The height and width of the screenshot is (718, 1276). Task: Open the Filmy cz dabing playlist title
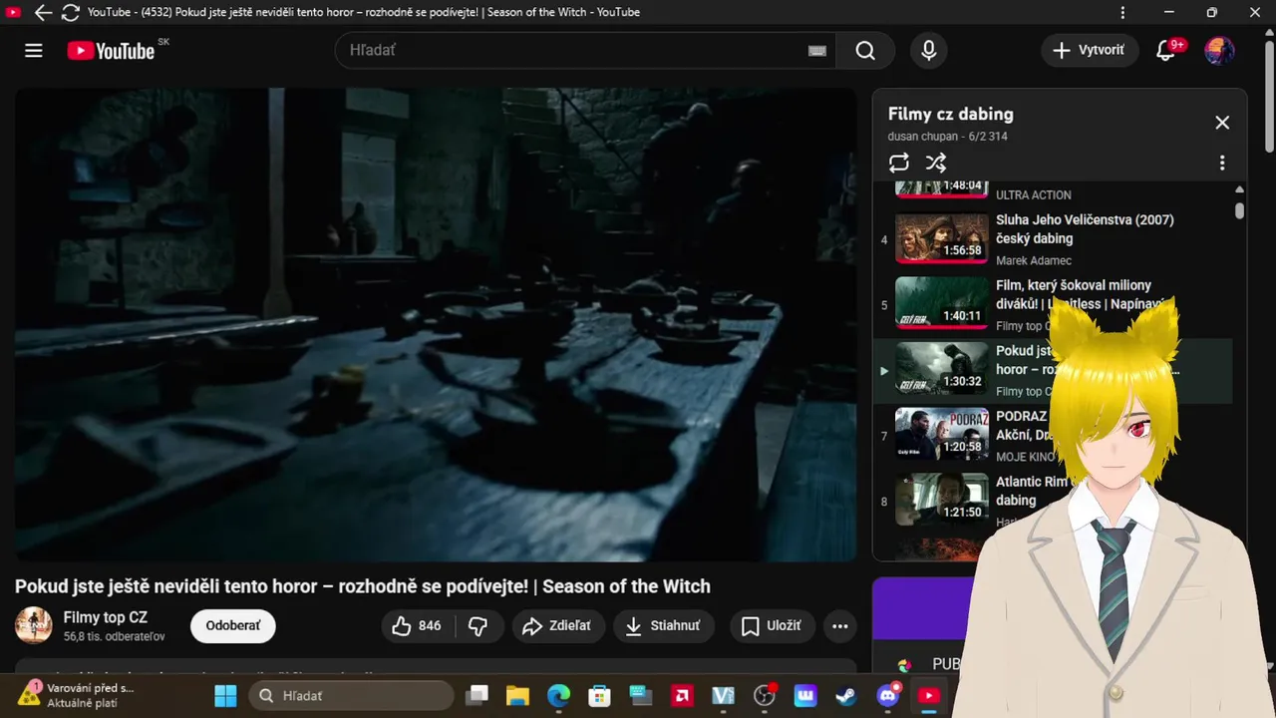tap(950, 115)
